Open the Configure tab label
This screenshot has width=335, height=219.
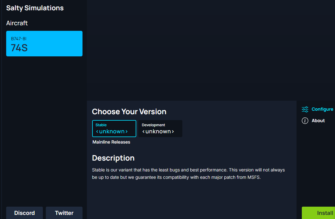[322, 109]
